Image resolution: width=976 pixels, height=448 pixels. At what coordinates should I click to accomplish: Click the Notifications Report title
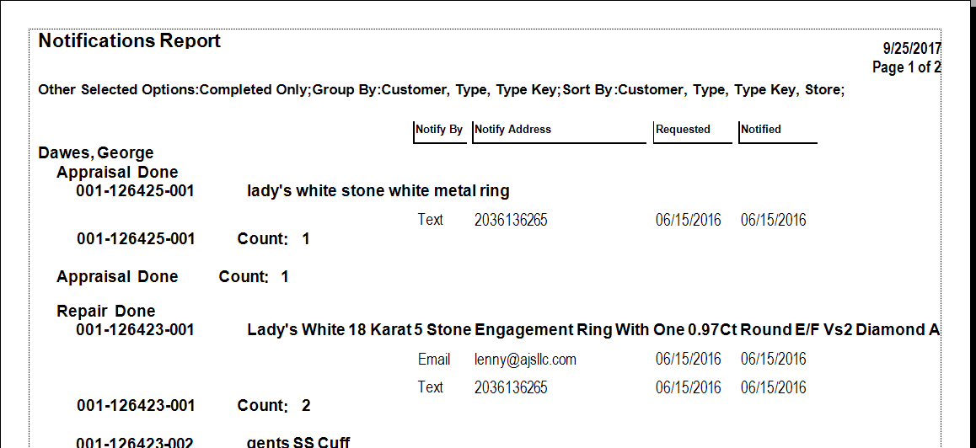(x=130, y=40)
